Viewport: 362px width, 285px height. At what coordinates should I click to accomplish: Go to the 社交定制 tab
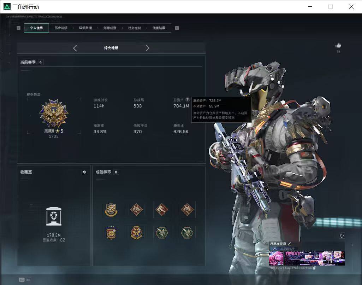pos(134,28)
